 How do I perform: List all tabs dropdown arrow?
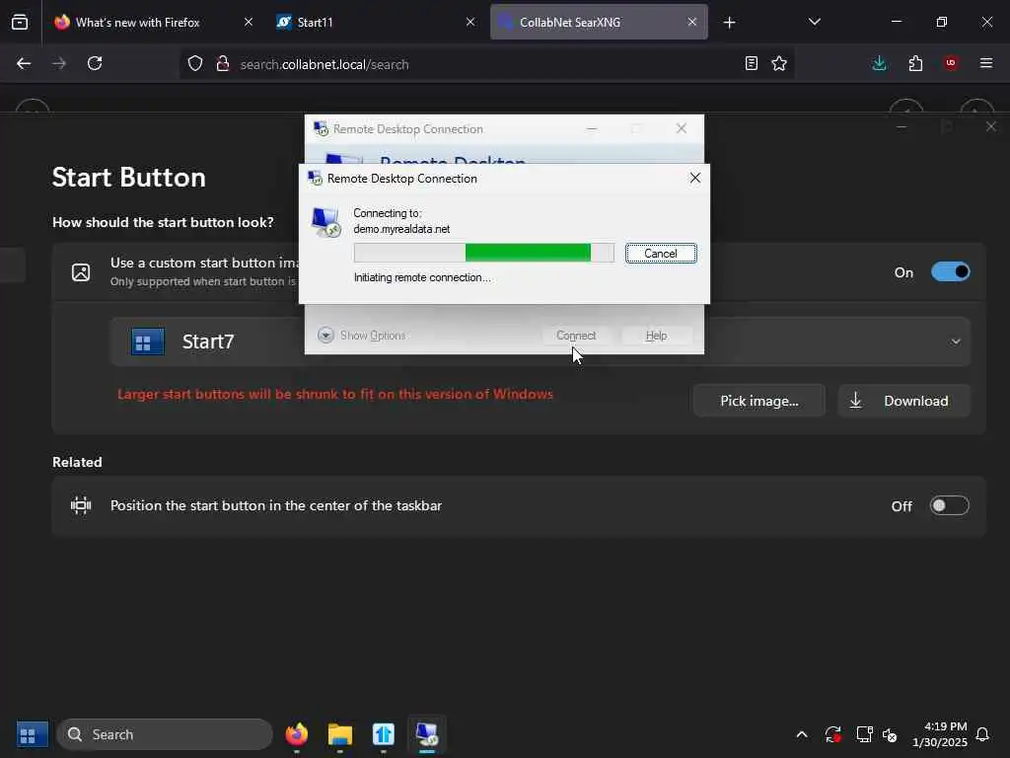pyautogui.click(x=814, y=22)
